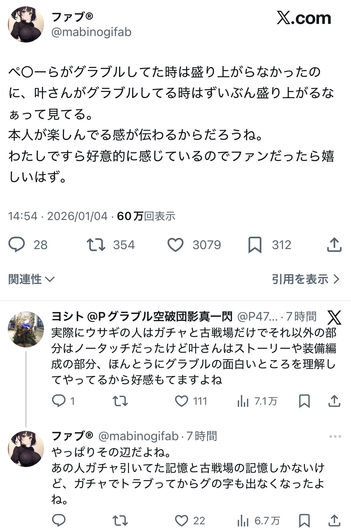Open ファブ's avatar in the header

click(x=26, y=24)
